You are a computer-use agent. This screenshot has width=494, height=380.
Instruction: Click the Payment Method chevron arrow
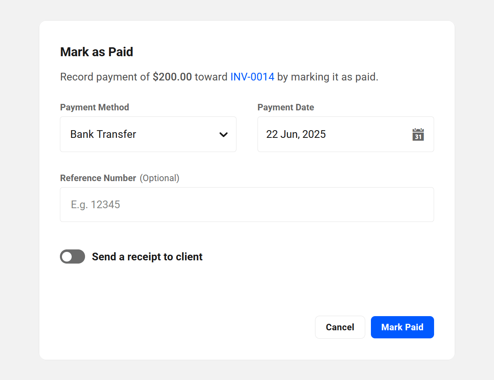[x=223, y=135]
